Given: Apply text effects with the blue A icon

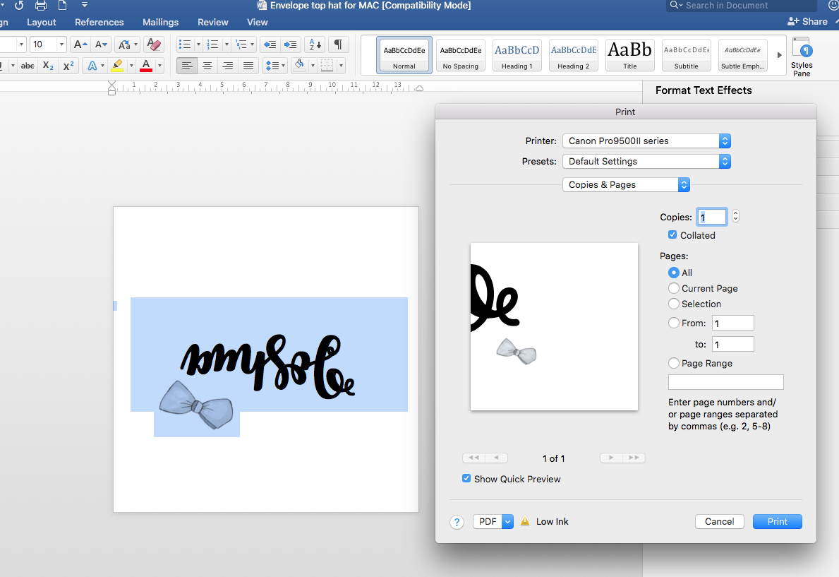Looking at the screenshot, I should (92, 66).
